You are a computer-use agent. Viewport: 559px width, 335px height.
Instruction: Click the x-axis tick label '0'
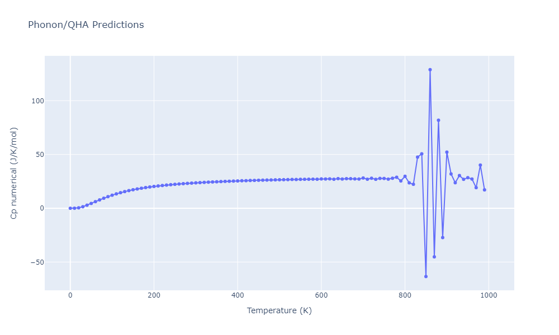click(70, 295)
